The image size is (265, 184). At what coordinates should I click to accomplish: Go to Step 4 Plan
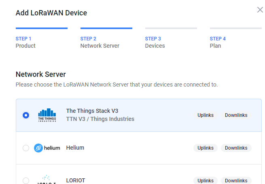218,42
